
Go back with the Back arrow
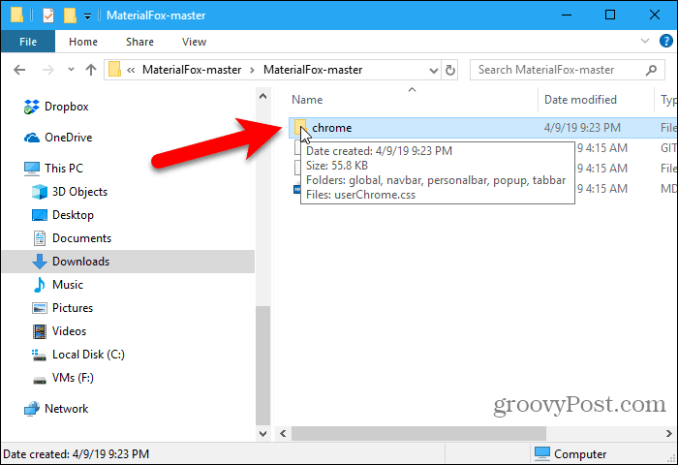[19, 70]
